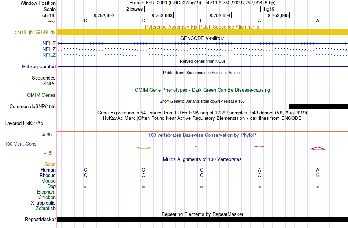The width and height of the screenshot is (348, 228).
Task: Click the Zebrafish alignment row label
Action: point(46,208)
